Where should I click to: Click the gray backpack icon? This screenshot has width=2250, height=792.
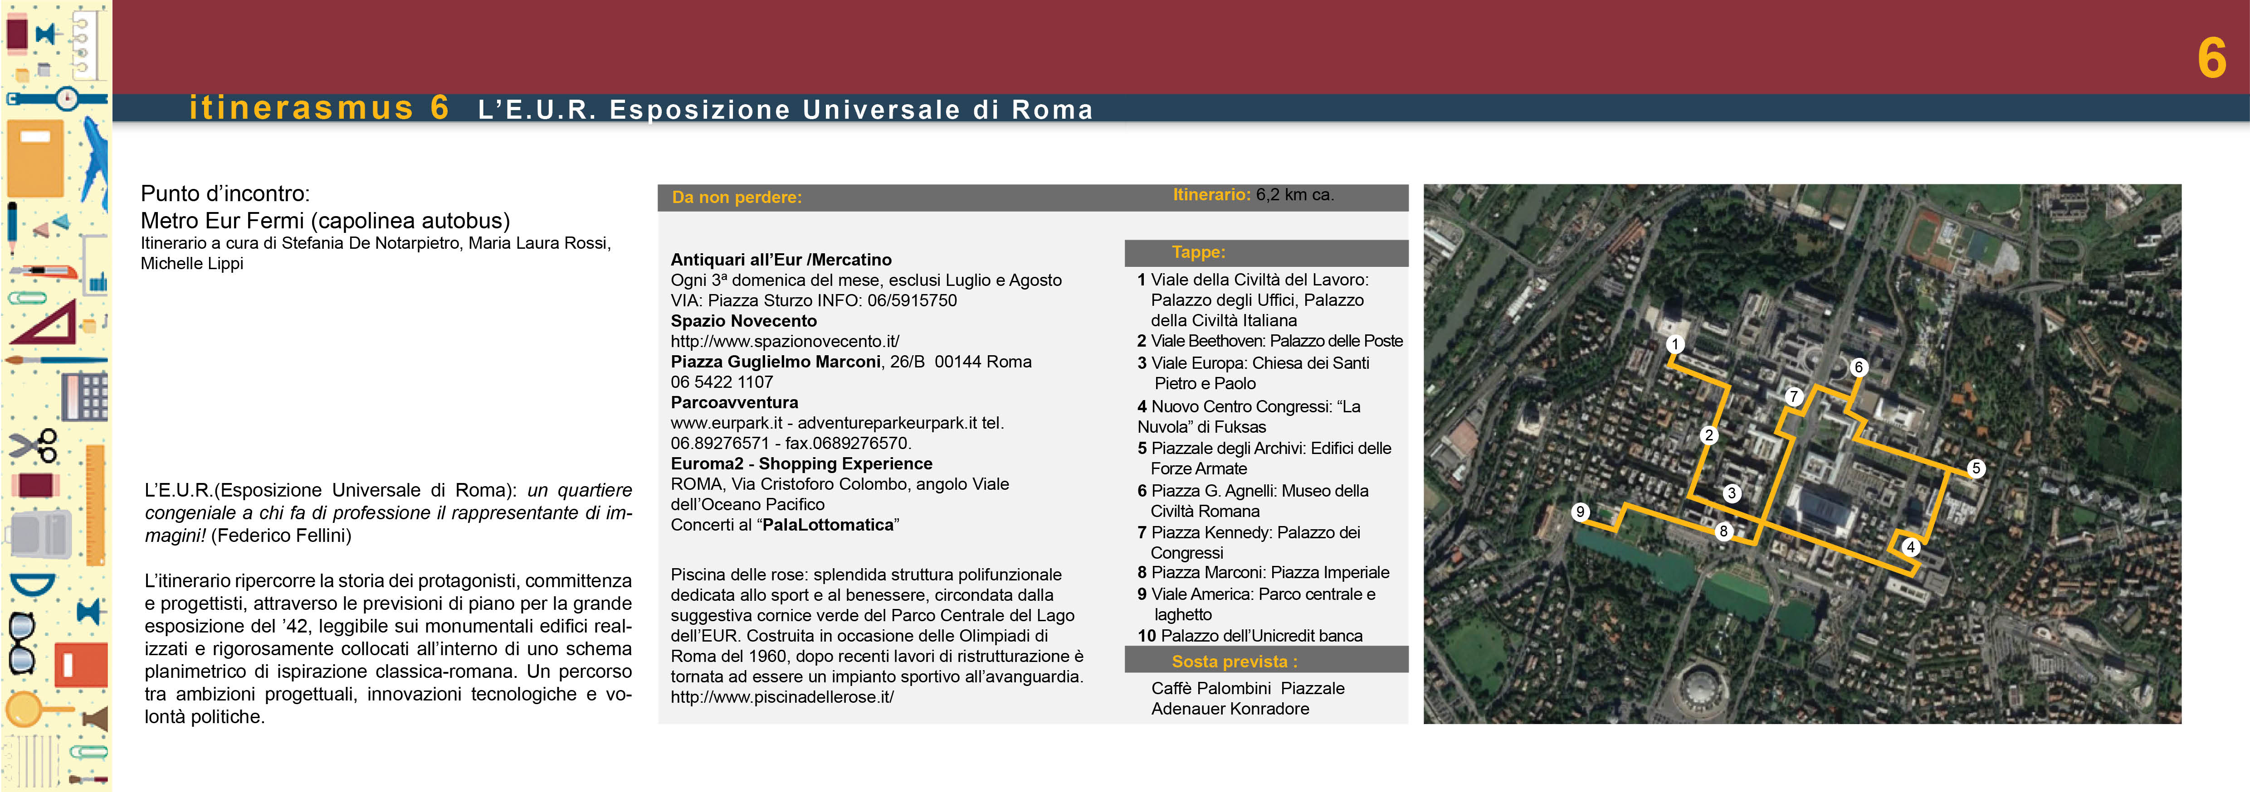tap(39, 534)
